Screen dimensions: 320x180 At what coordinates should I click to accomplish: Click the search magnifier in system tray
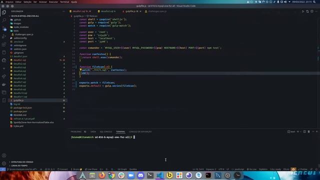click(314, 2)
